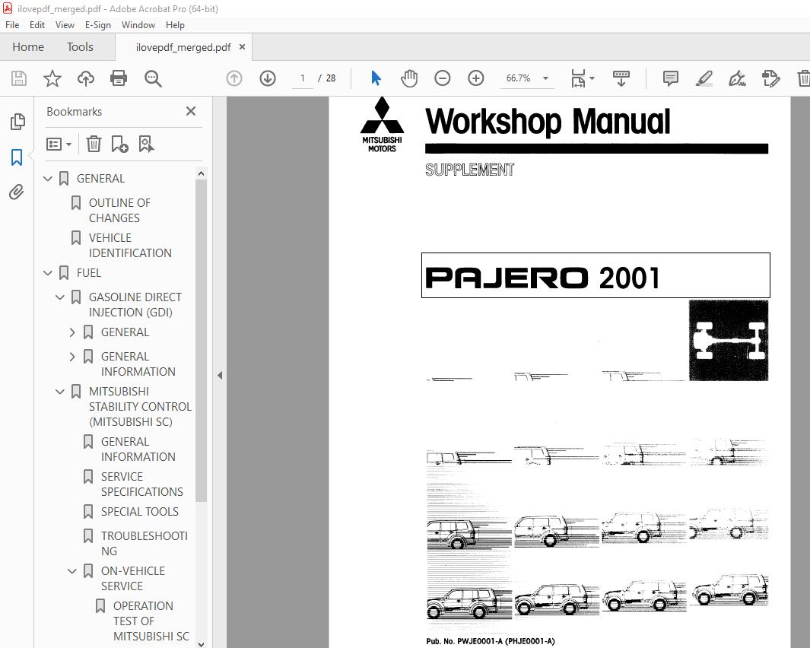Open SPECIAL TOOLS bookmark
This screenshot has height=648, width=810.
(139, 512)
